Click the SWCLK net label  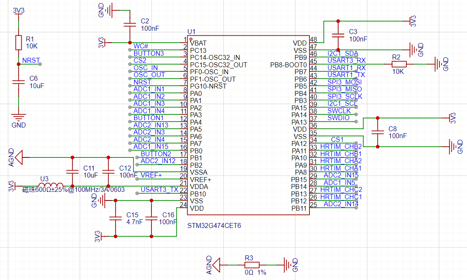[x=339, y=111]
